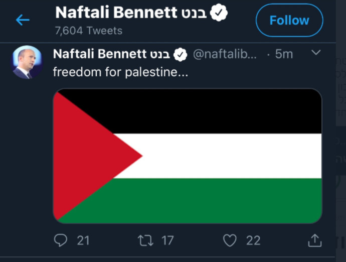Image resolution: width=346 pixels, height=262 pixels.
Task: Click the verified badge beside tweet author
Action: [x=180, y=54]
